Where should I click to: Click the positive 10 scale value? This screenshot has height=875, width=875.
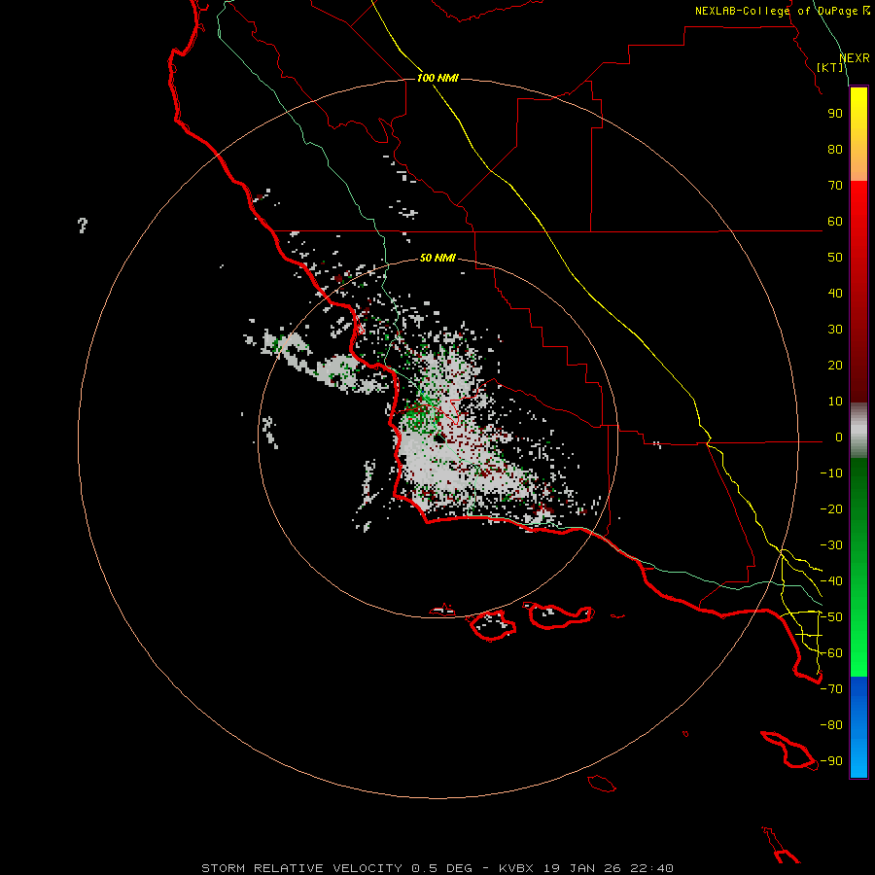point(835,402)
